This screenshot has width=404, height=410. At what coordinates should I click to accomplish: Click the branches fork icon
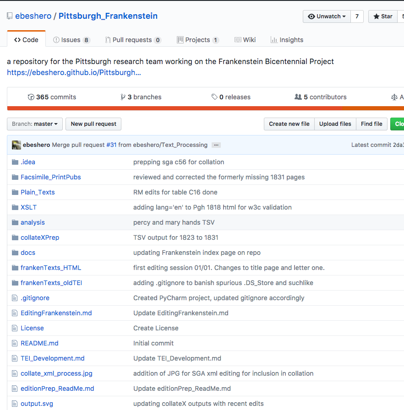(x=123, y=97)
